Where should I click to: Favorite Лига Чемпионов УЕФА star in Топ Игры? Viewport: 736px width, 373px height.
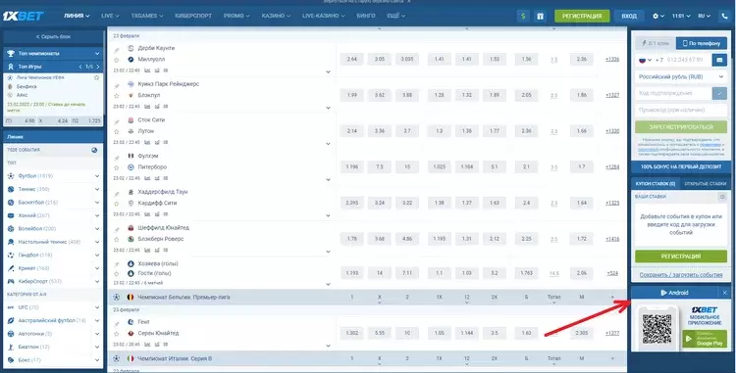(97, 77)
